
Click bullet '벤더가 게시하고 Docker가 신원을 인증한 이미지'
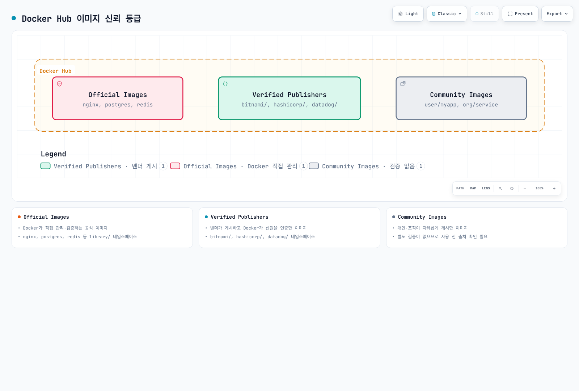pyautogui.click(x=258, y=228)
